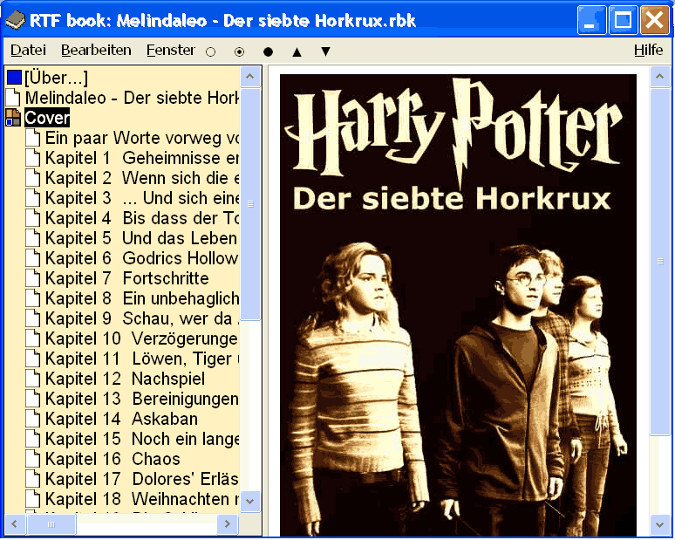This screenshot has height=540, width=675.
Task: Click the tree panel's scroll-down arrow
Action: [250, 502]
